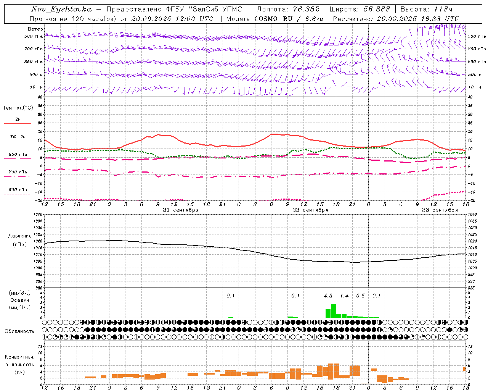Click the forecast start '20.09.2025 12:00 UTC'

172,19
